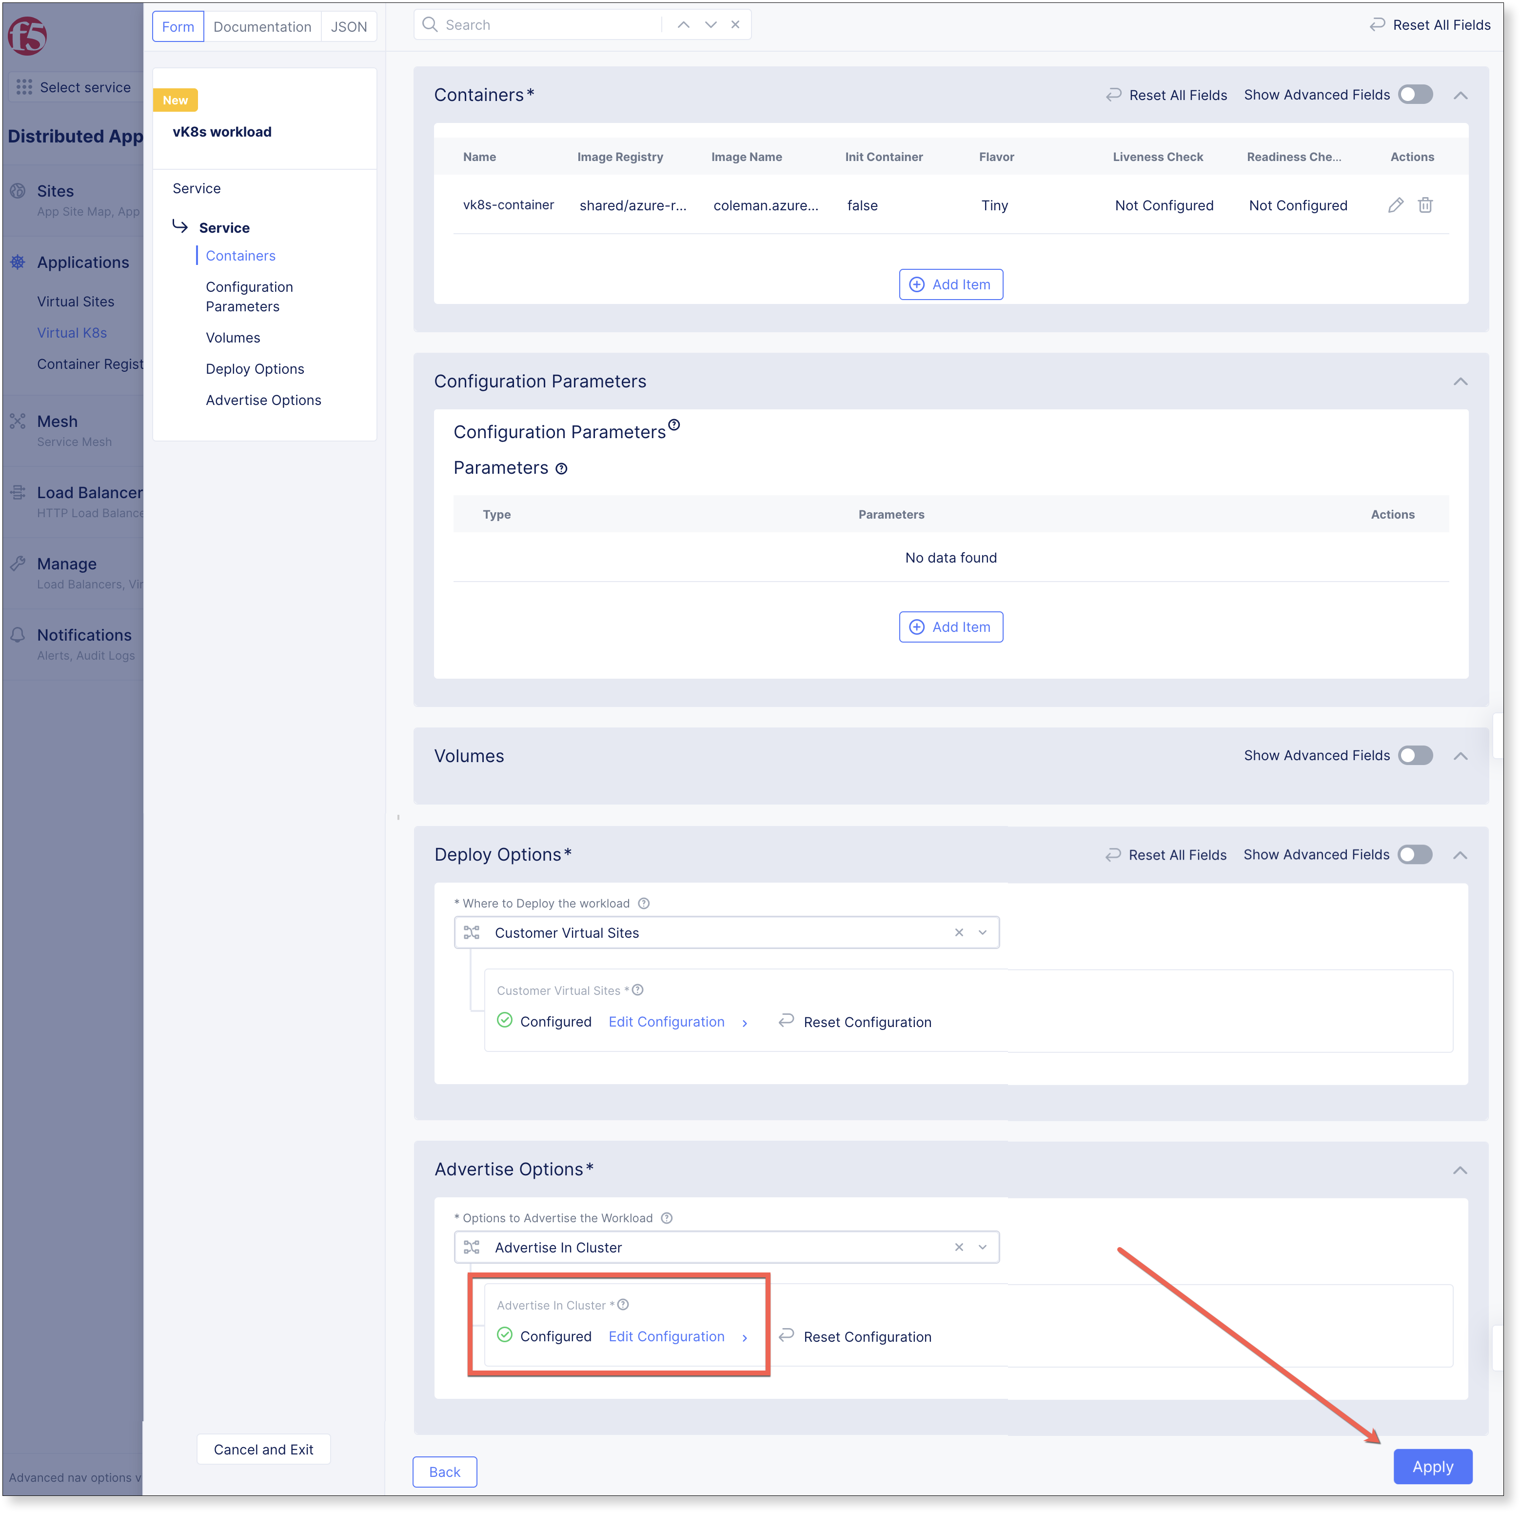1521x1513 pixels.
Task: Open Virtual Sites in sidebar
Action: click(76, 302)
